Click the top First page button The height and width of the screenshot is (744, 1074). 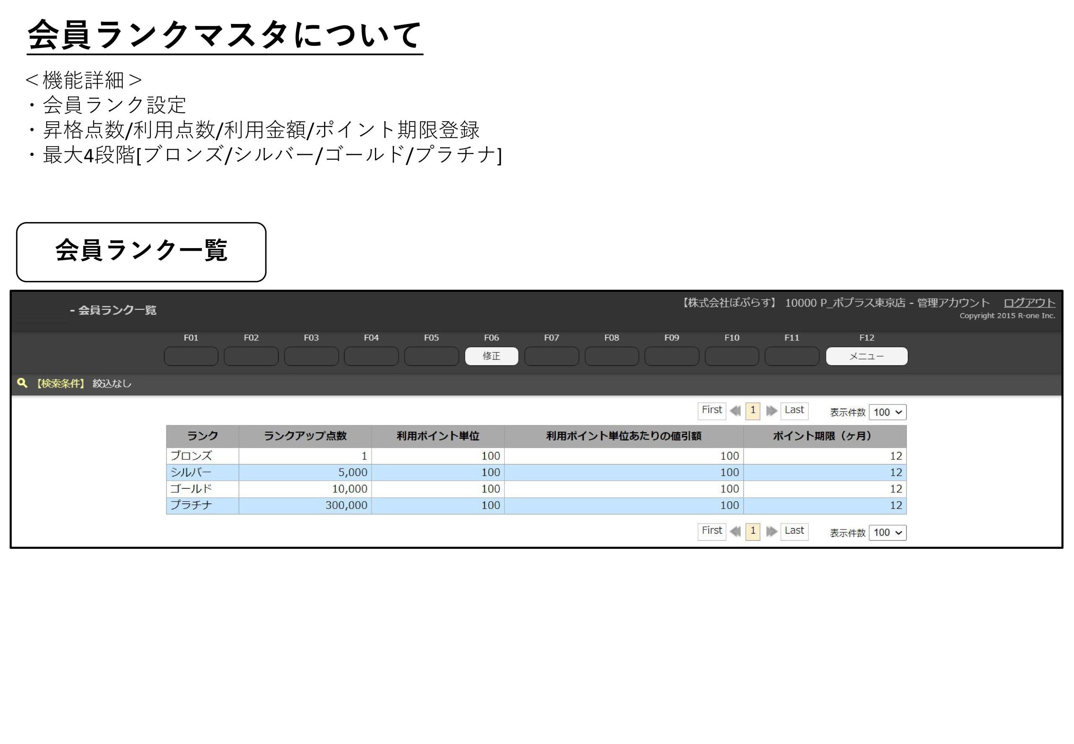(x=711, y=410)
